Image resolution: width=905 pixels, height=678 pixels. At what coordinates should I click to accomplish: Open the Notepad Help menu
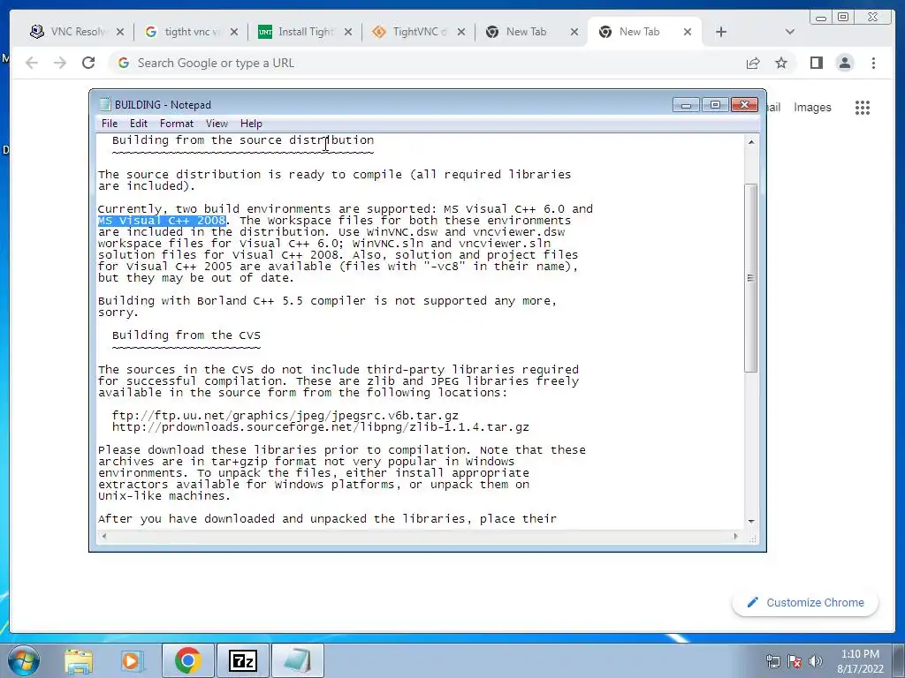[x=251, y=124]
